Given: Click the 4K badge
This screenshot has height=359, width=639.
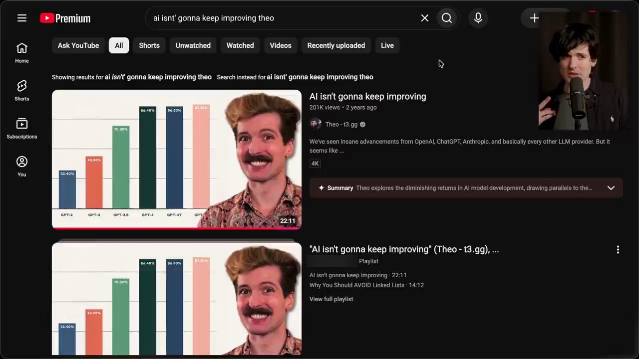Looking at the screenshot, I should [x=315, y=164].
